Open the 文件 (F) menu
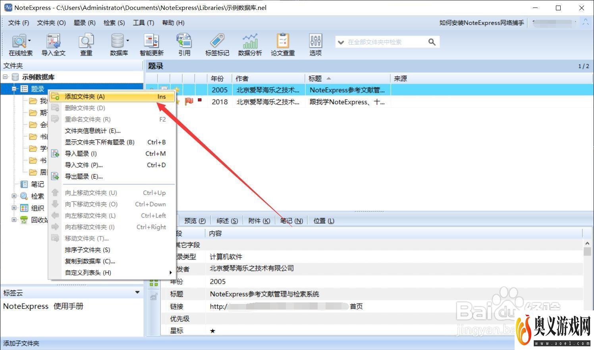The width and height of the screenshot is (594, 350). [x=19, y=23]
